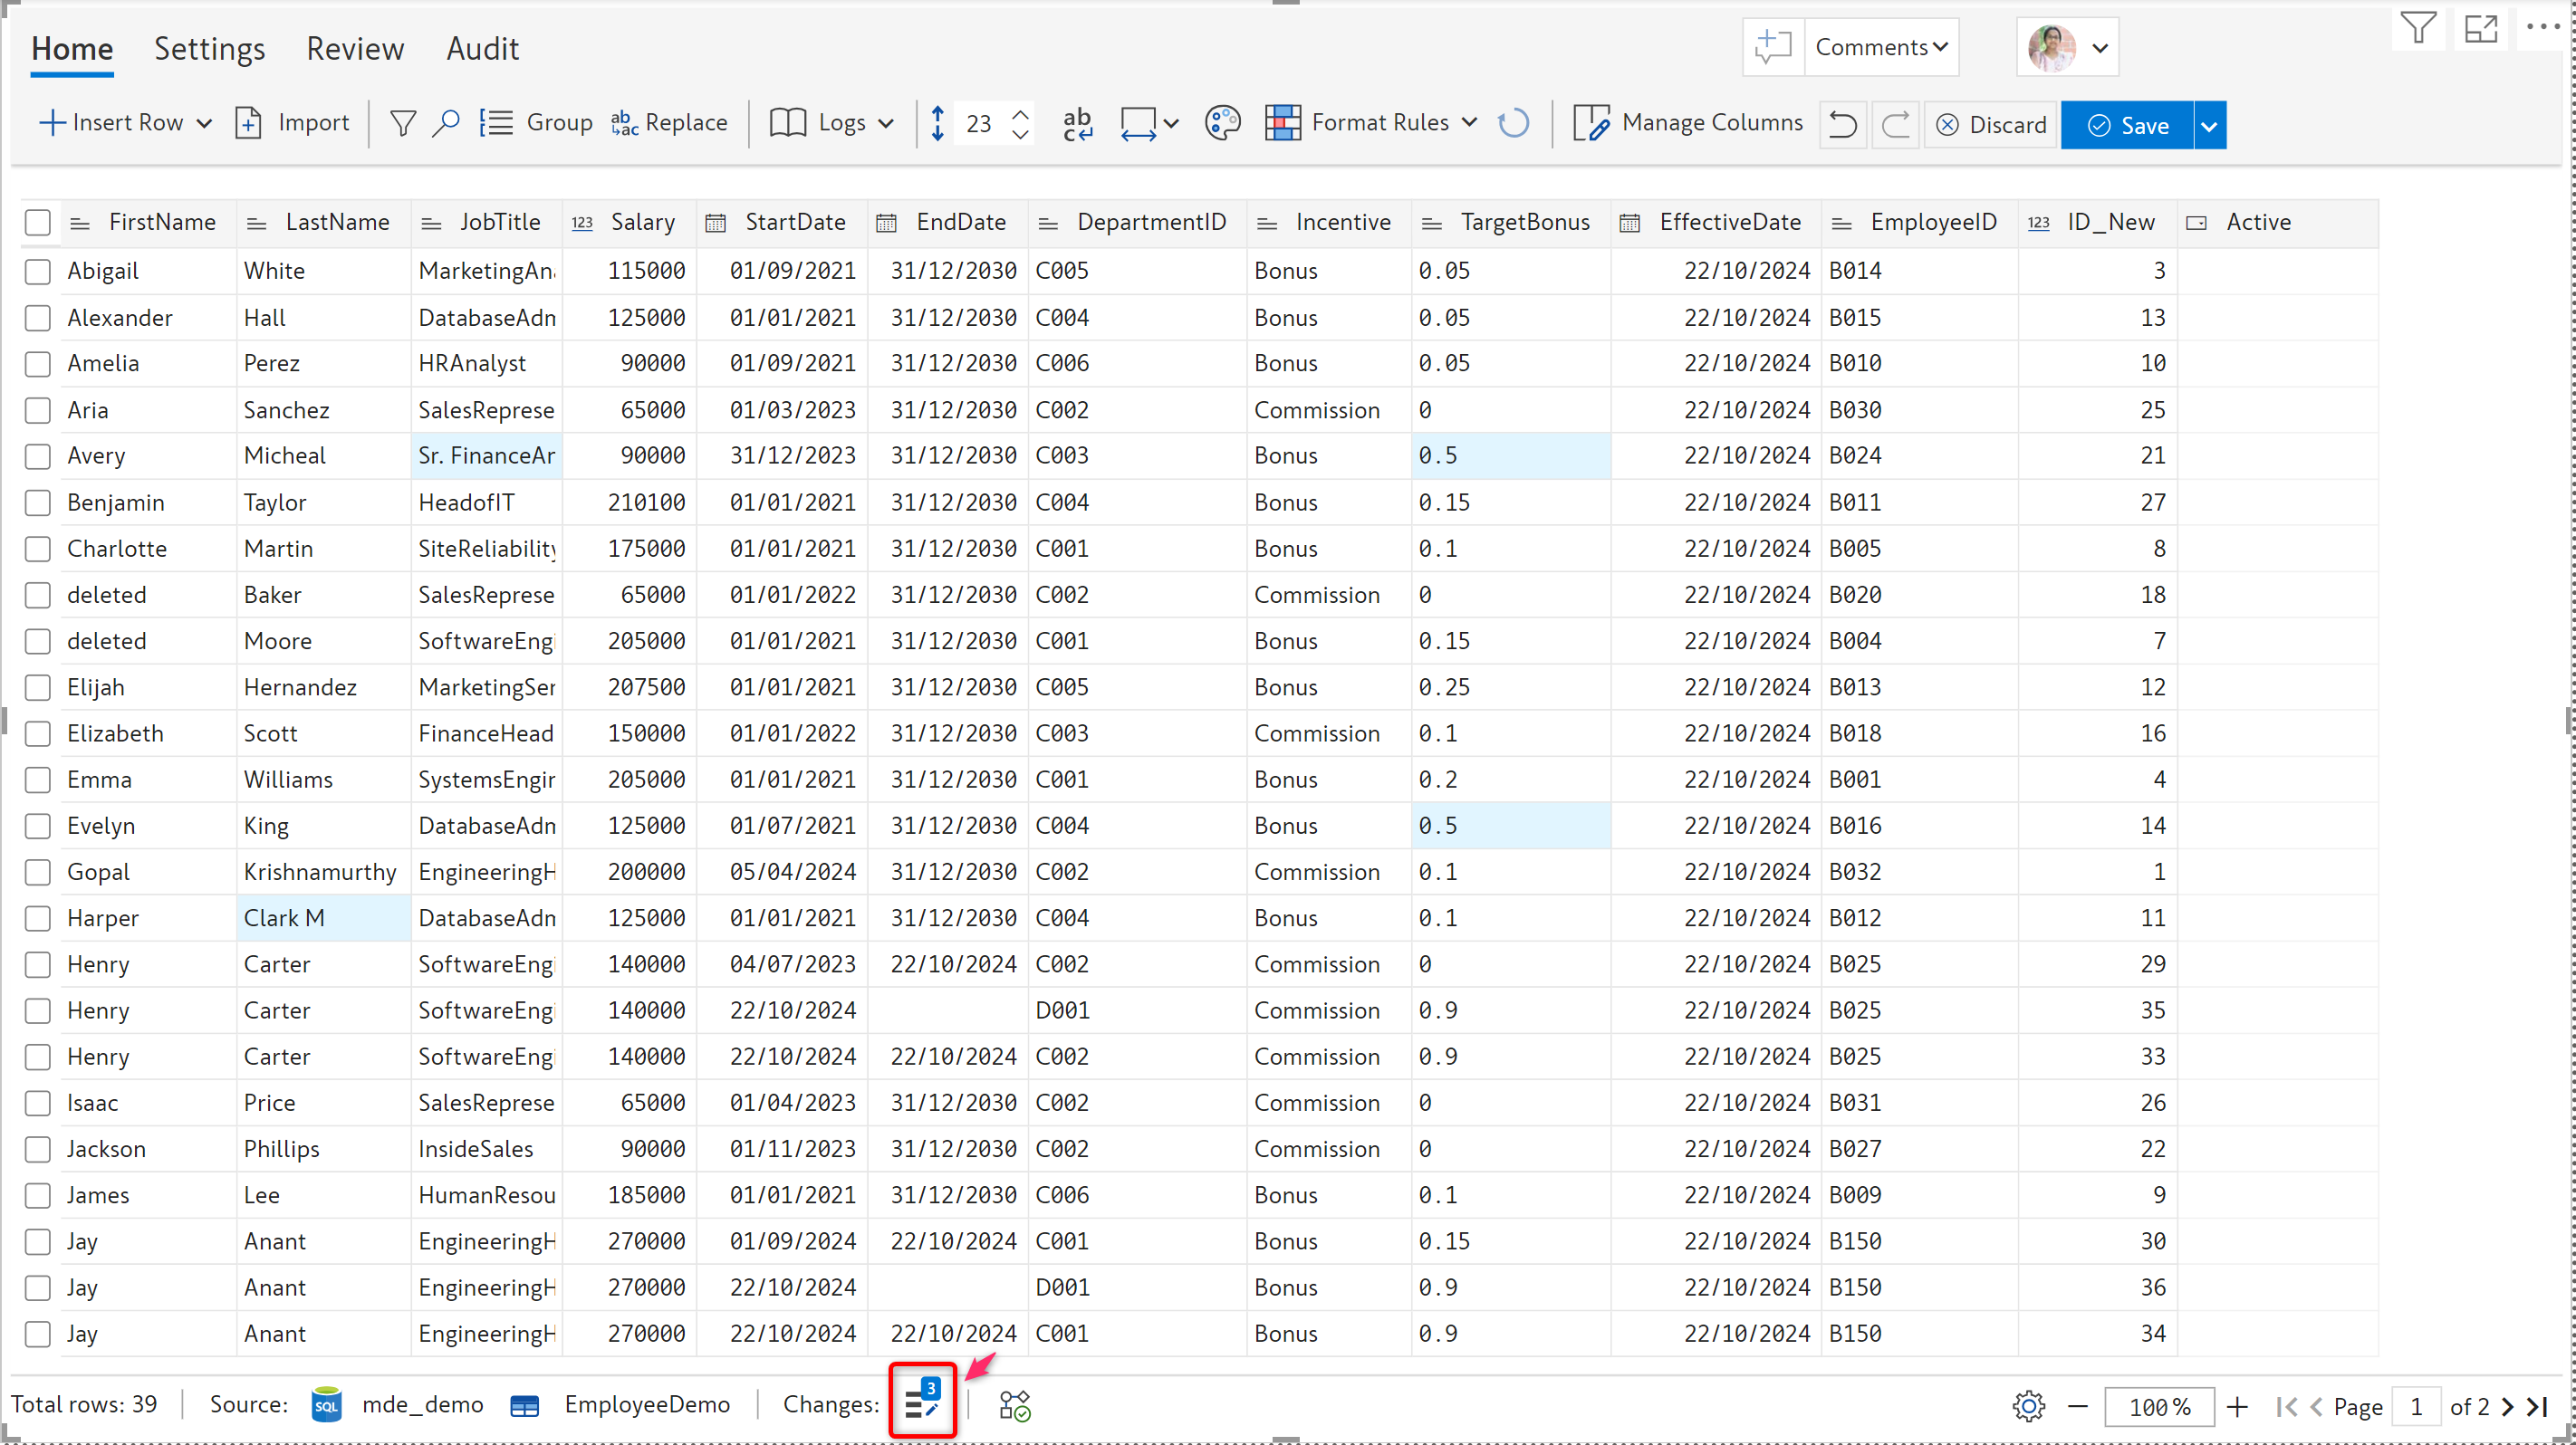This screenshot has width=2576, height=1445.
Task: Click the add comment icon
Action: [1772, 47]
